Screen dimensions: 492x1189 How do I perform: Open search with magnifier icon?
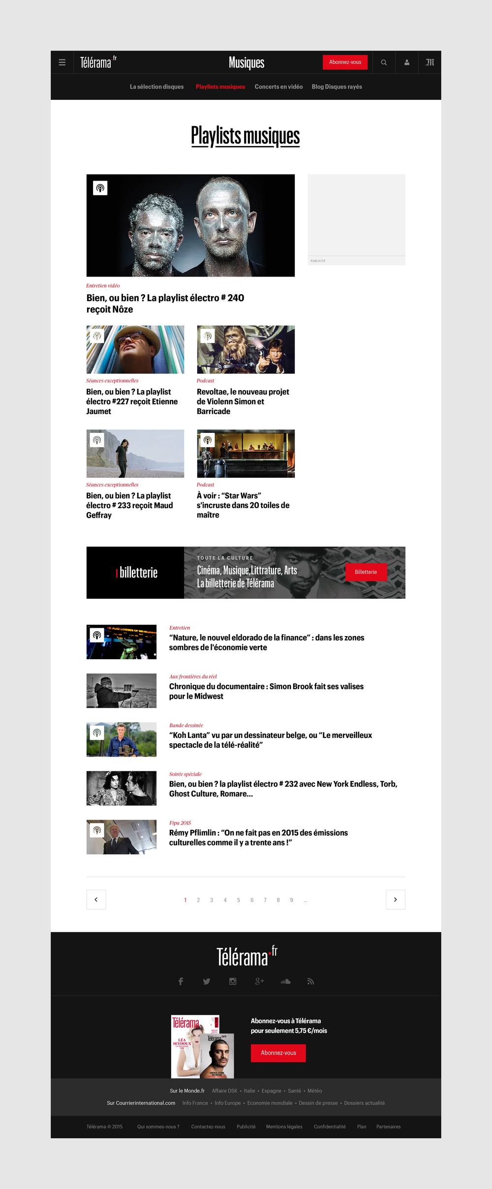tap(384, 62)
